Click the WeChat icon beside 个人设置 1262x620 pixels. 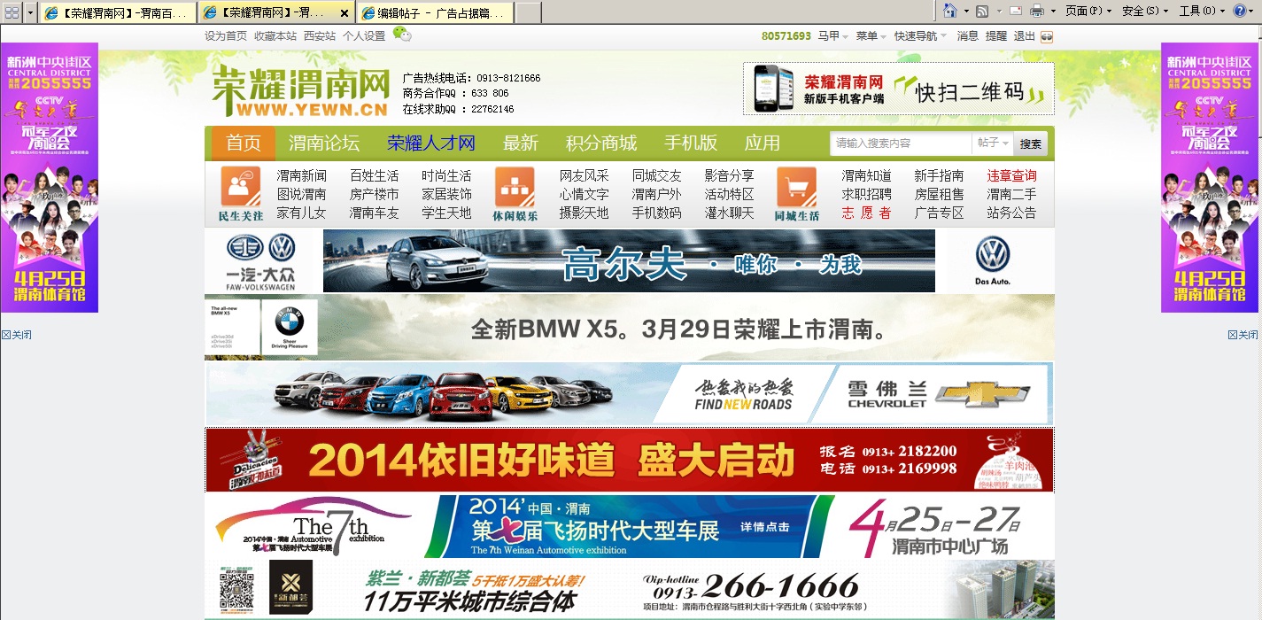tap(402, 35)
